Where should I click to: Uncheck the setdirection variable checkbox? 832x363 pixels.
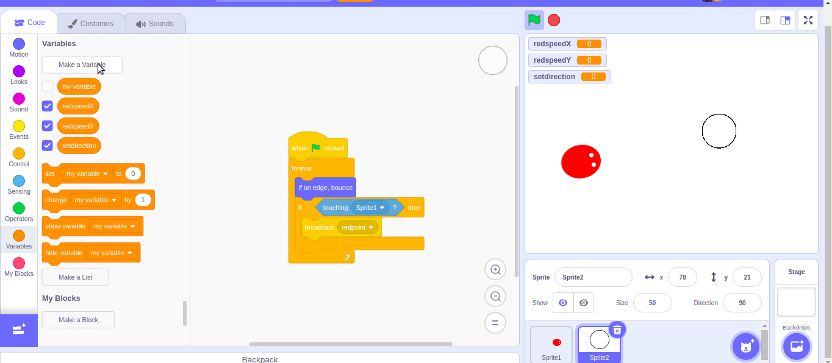click(47, 146)
